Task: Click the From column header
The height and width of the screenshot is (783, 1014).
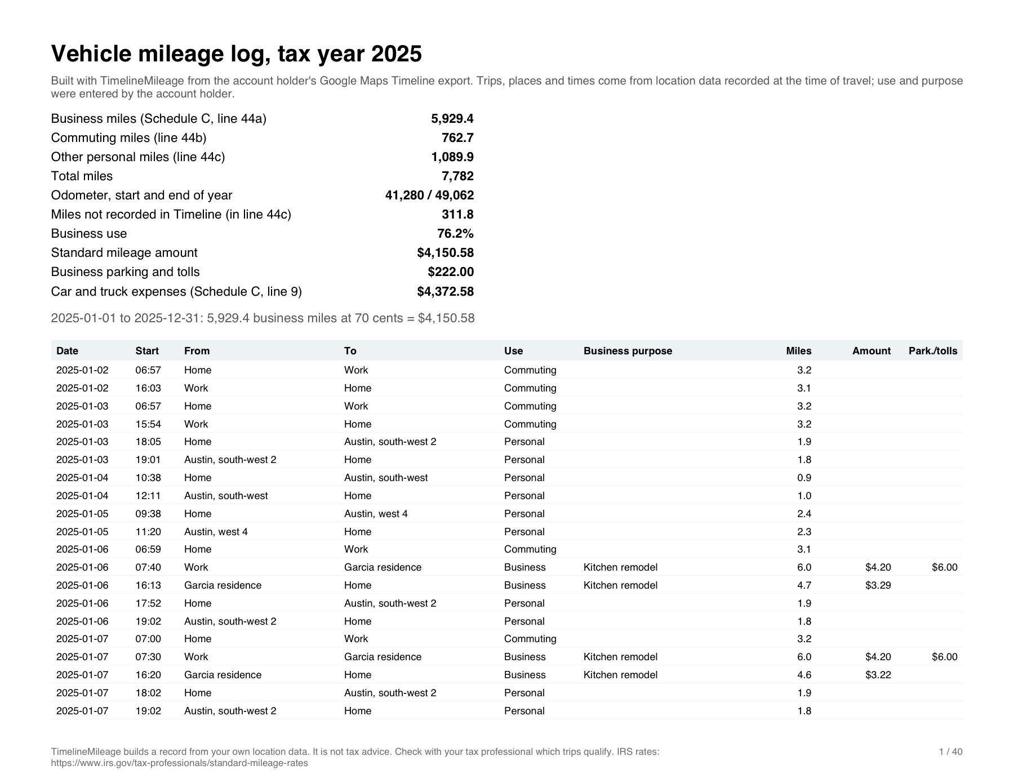Action: [x=197, y=351]
